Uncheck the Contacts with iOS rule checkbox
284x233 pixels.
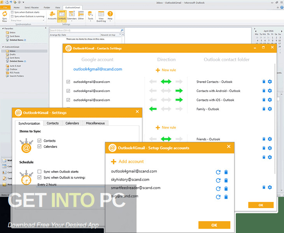click(x=68, y=100)
